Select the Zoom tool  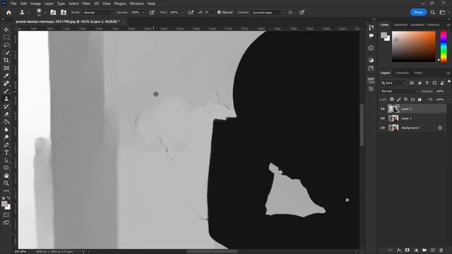pos(6,183)
